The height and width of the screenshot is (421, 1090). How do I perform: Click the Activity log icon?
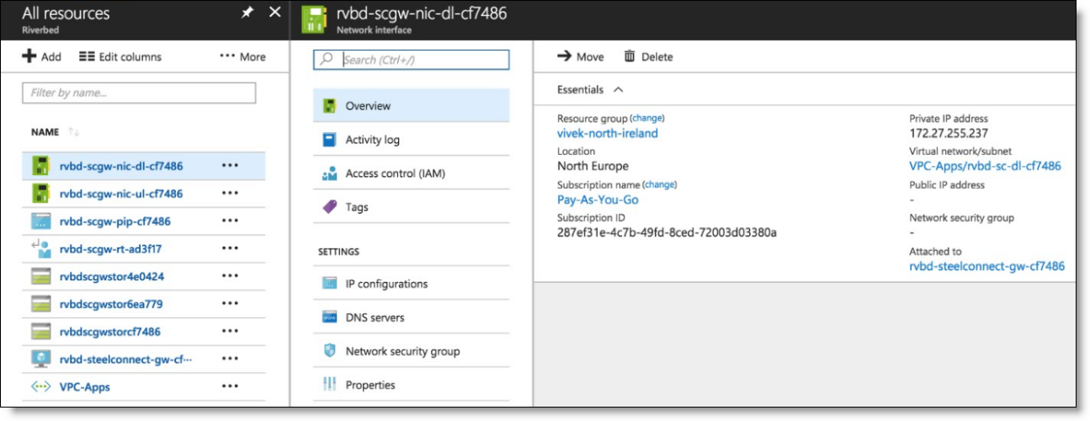tap(330, 140)
